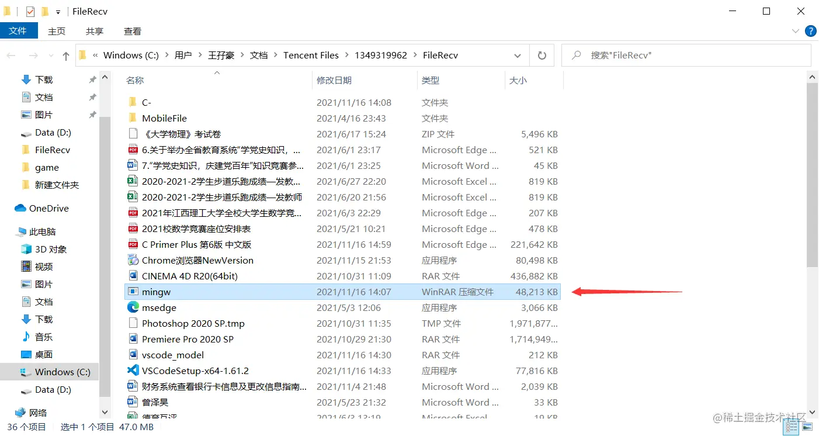Click the PDF icon of C Primer Plus 第6版
This screenshot has height=436, width=819.
(133, 244)
